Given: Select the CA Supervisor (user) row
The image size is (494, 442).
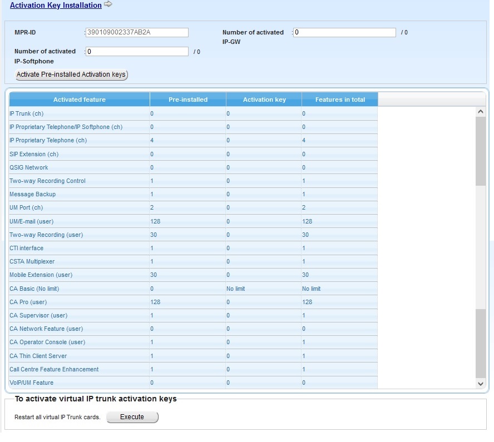Looking at the screenshot, I should 194,315.
